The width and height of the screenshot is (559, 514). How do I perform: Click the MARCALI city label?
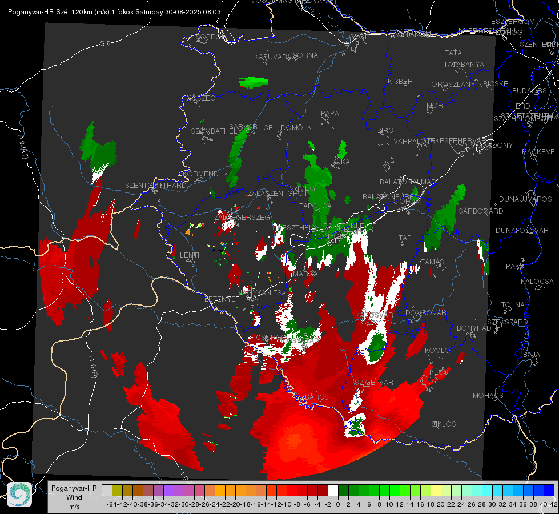tap(308, 274)
